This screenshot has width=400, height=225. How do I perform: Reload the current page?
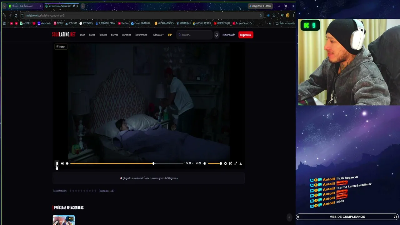coord(16,15)
